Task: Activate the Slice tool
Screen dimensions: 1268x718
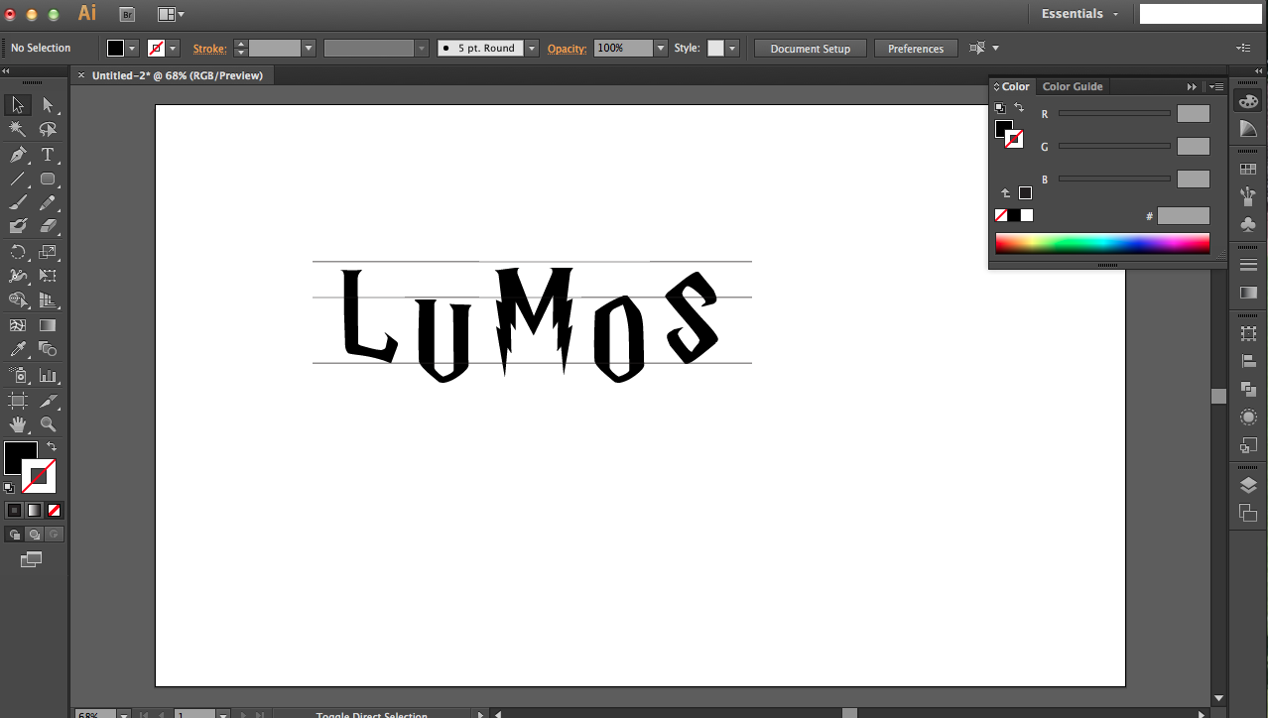Action: pos(48,401)
